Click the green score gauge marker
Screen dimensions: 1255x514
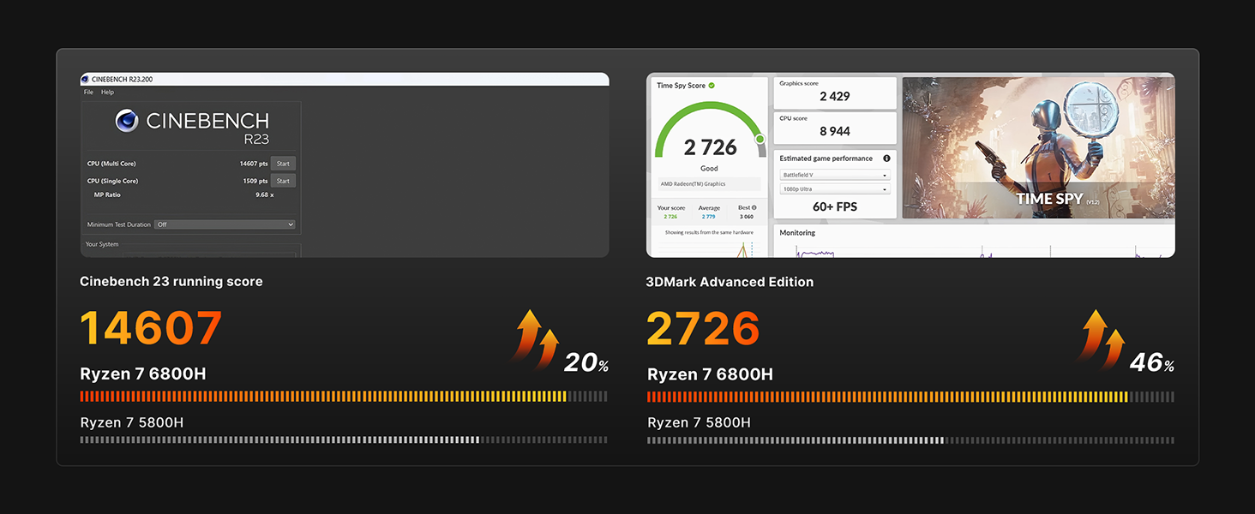760,139
